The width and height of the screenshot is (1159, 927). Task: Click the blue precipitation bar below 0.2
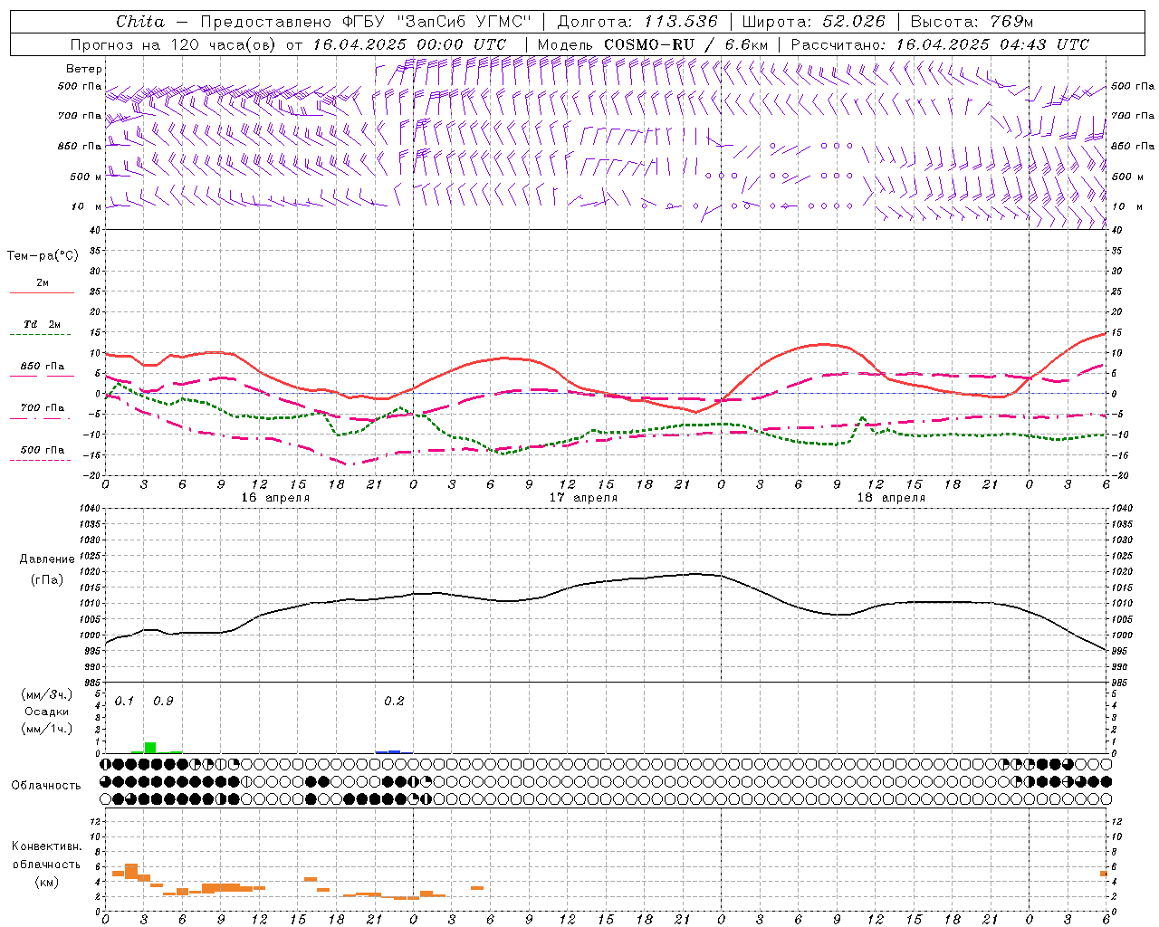(394, 751)
